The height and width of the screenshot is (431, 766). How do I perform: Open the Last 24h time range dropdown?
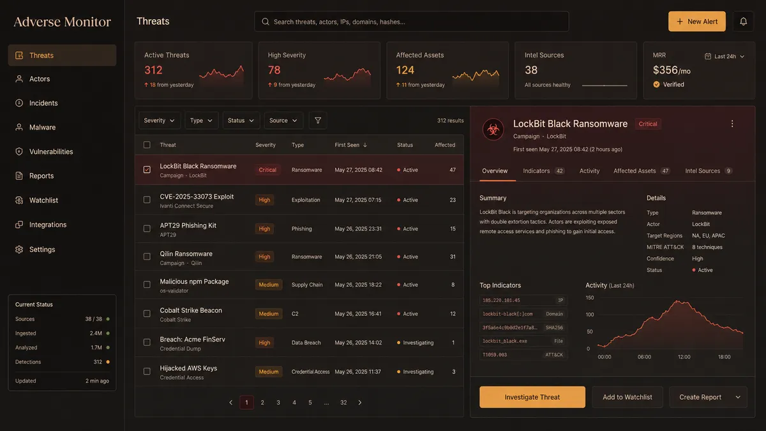pos(725,56)
